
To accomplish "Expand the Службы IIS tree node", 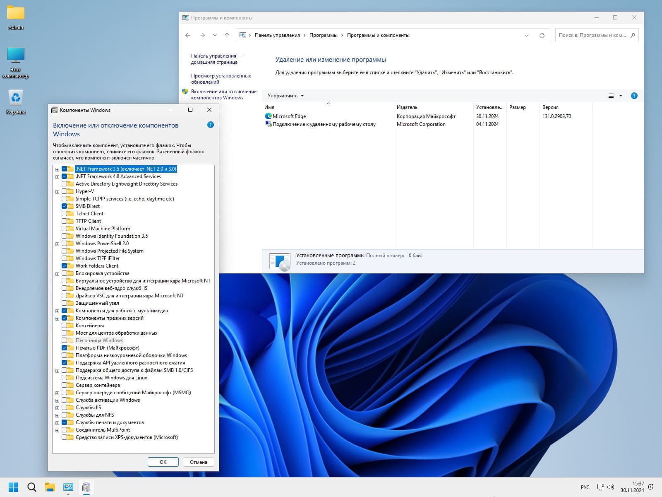I will [57, 408].
